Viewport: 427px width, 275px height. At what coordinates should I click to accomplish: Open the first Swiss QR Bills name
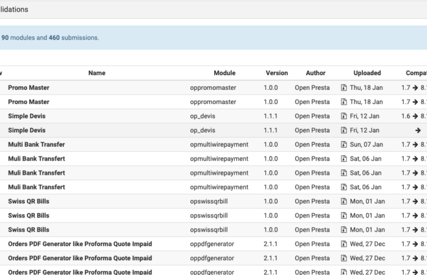pyautogui.click(x=29, y=201)
